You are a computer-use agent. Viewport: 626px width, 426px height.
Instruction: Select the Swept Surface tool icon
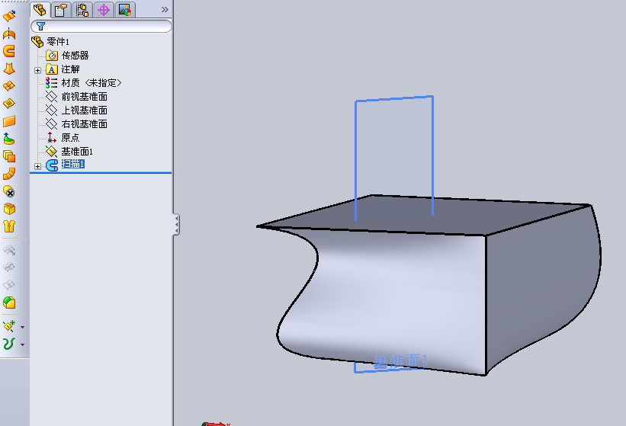[x=9, y=51]
